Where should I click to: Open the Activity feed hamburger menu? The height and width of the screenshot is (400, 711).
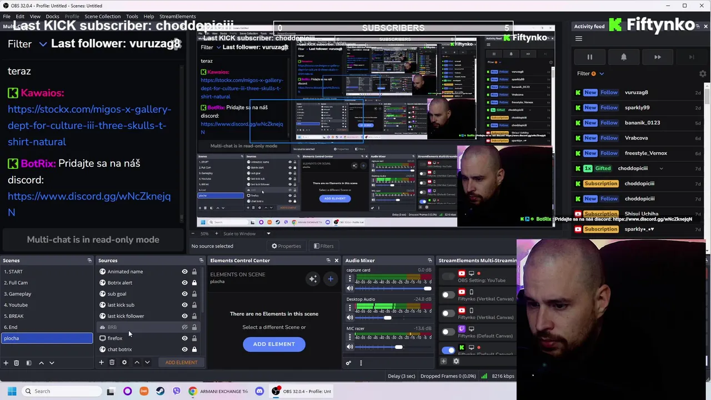click(579, 39)
